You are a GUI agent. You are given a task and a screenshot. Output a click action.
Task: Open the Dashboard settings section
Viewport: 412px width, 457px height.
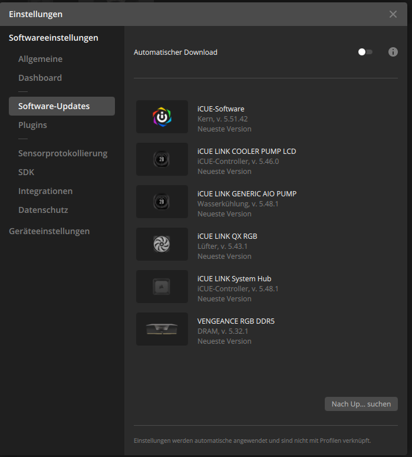point(40,78)
